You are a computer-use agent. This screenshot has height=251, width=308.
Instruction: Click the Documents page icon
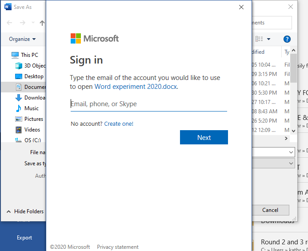19,87
